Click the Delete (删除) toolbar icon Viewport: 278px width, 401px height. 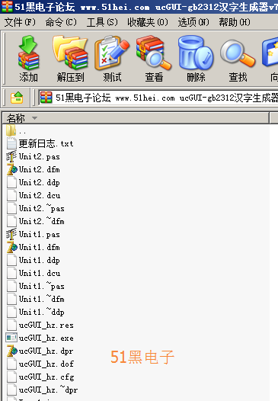click(x=196, y=58)
